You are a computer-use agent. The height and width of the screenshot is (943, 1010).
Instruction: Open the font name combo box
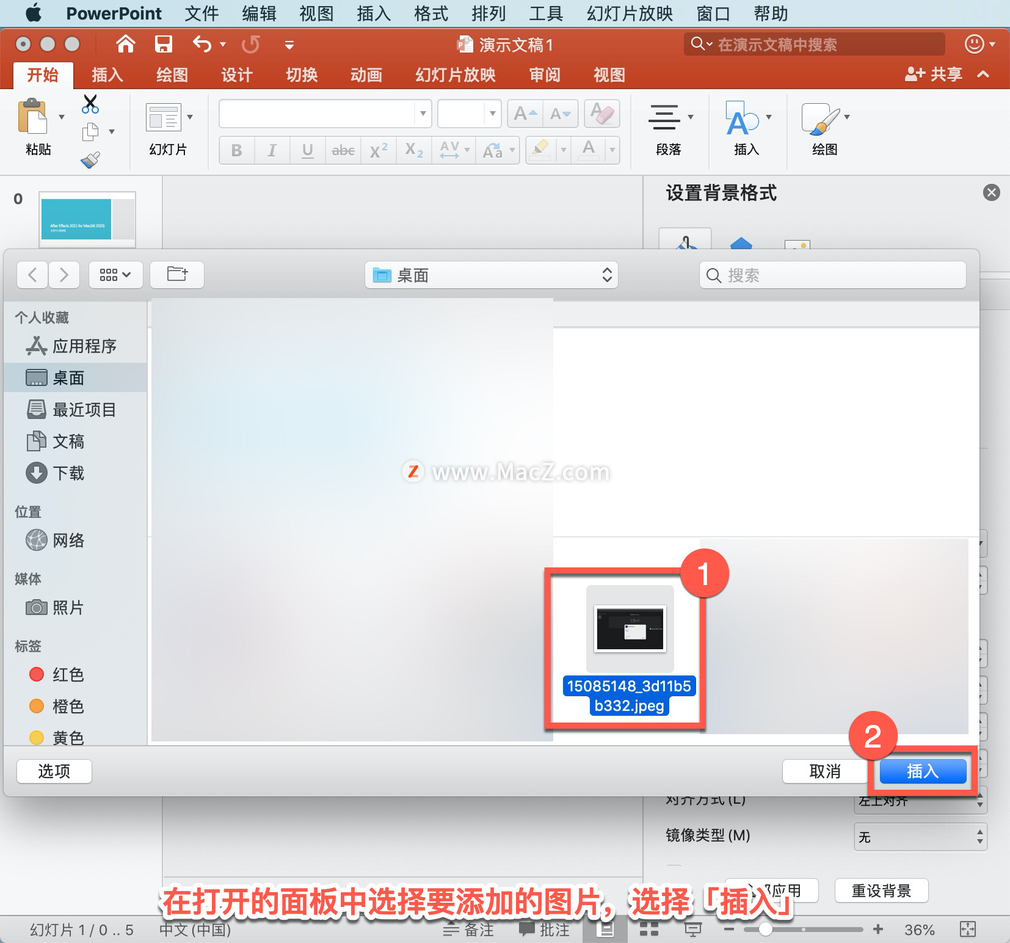[325, 114]
